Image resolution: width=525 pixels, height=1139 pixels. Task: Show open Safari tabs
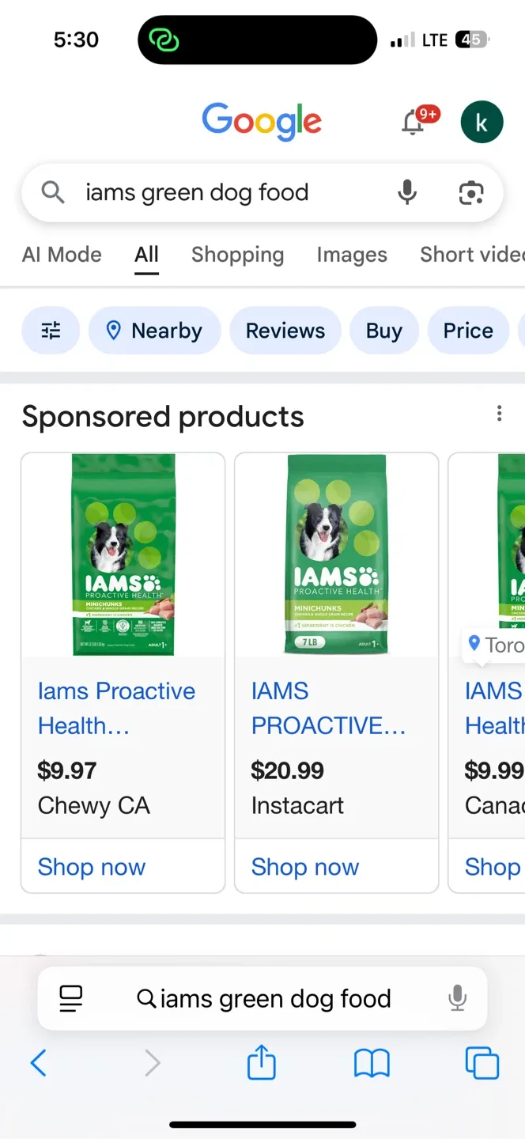point(481,1062)
